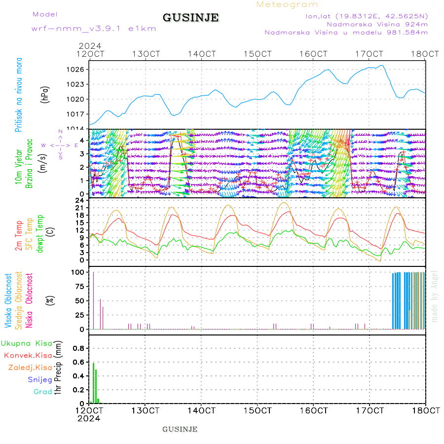Click the 1026 hPa pressure tick label

point(75,70)
